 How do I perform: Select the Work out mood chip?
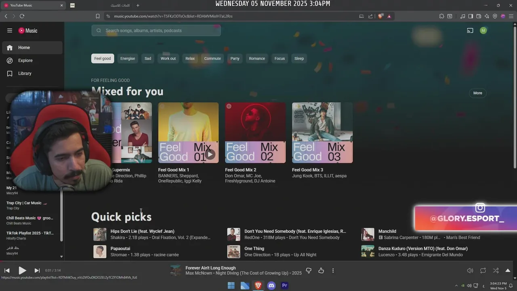[x=168, y=58]
